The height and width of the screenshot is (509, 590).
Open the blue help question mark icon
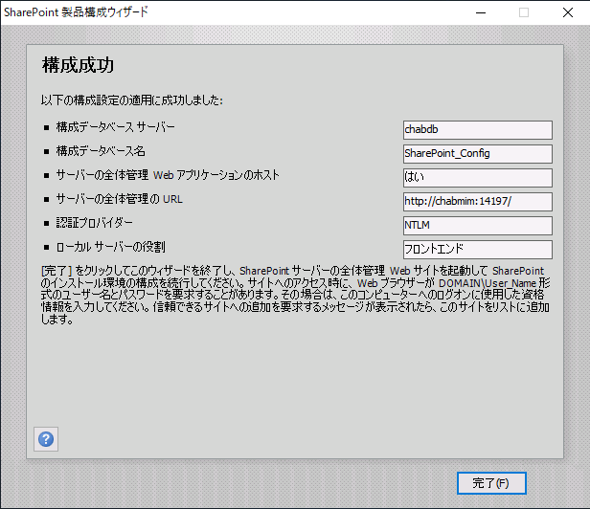coord(46,439)
